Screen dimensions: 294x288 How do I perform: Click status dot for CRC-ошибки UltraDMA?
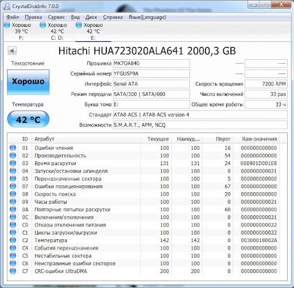[13, 271]
